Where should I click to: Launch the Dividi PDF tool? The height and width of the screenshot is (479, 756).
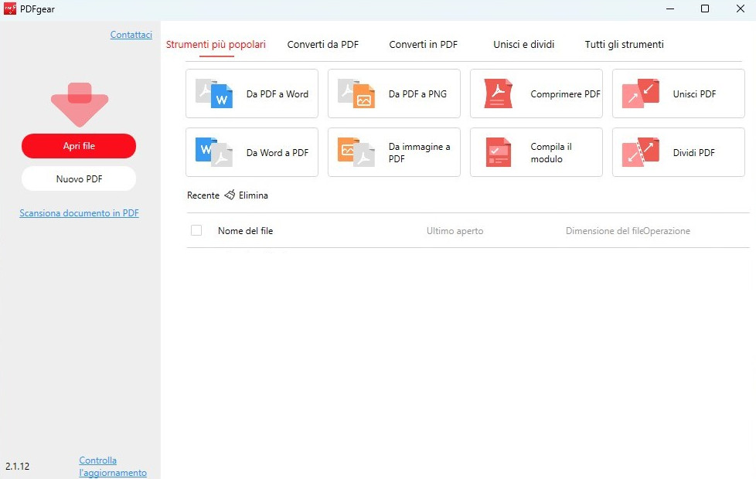(x=678, y=152)
